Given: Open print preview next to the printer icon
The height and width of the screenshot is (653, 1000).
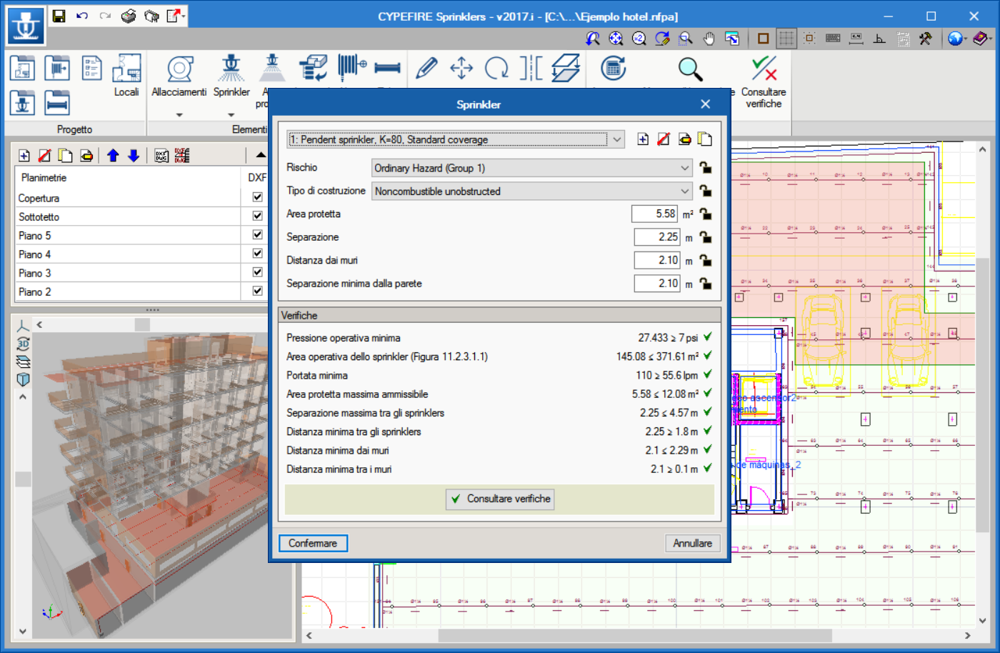Looking at the screenshot, I should tap(151, 16).
